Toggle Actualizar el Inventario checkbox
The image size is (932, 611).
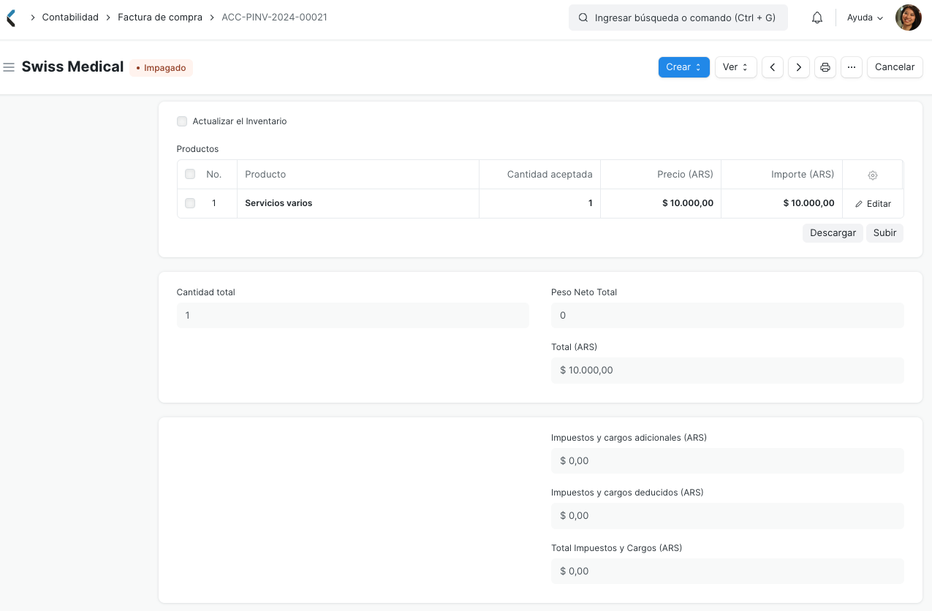182,121
